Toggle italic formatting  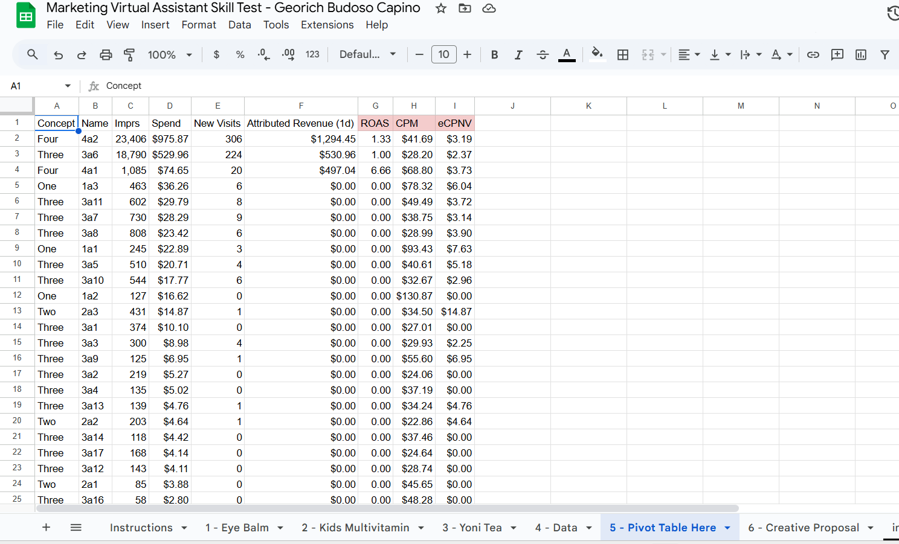point(518,55)
